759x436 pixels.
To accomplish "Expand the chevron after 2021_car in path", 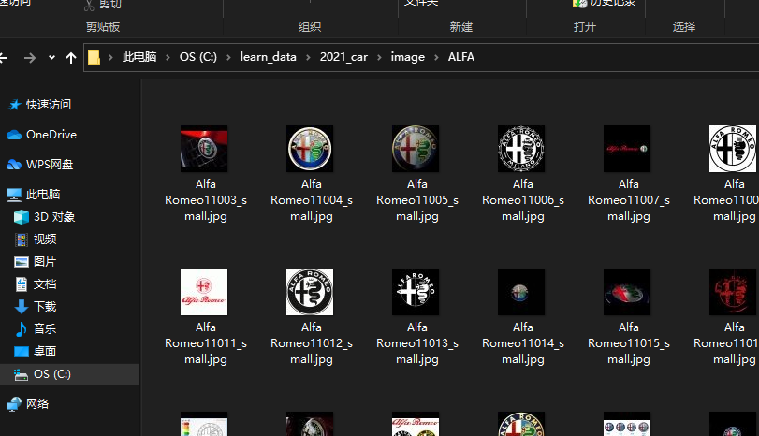I will [x=379, y=58].
